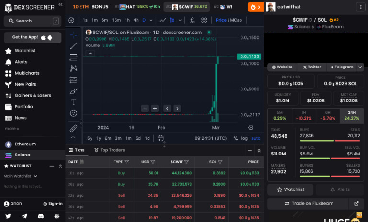Open DEX Screener Telegram icon

(x=24, y=216)
